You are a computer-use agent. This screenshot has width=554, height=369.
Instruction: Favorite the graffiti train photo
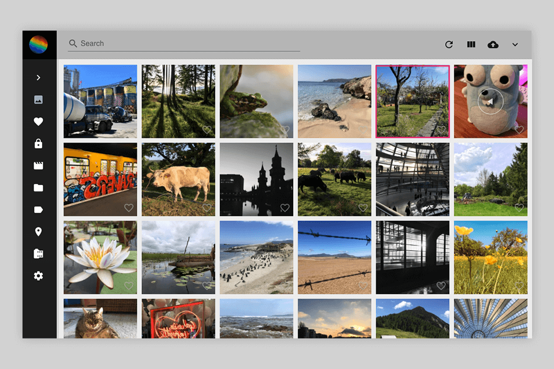[129, 208]
